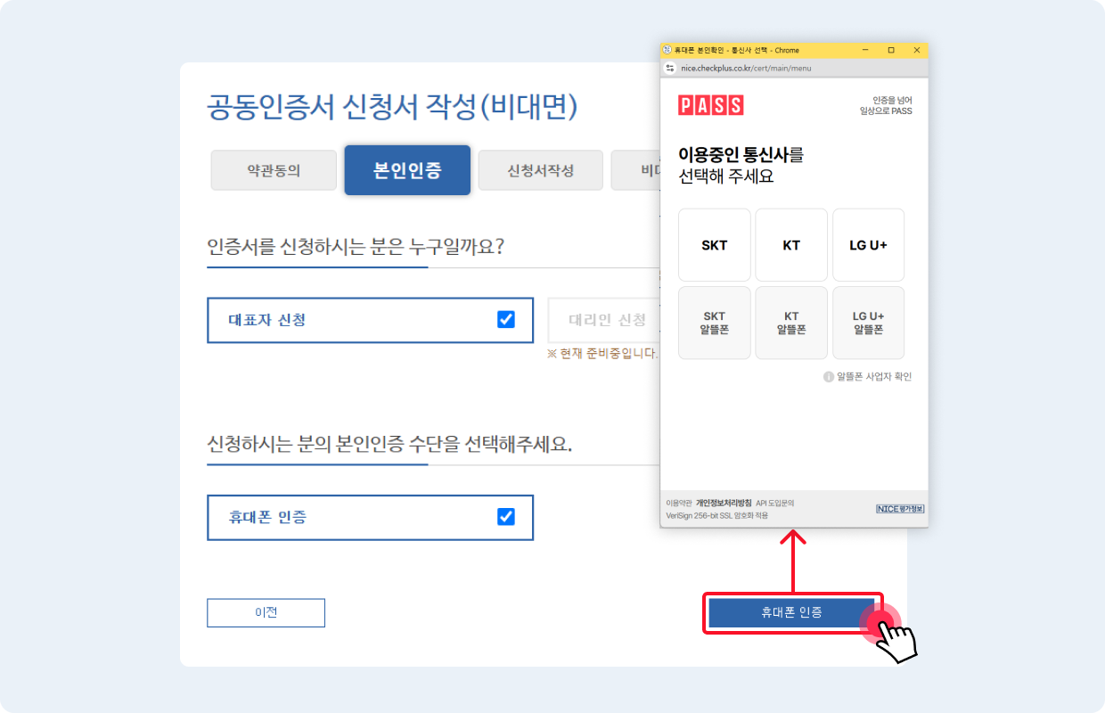Click the 이전 button to go back
The width and height of the screenshot is (1105, 713).
(x=266, y=612)
